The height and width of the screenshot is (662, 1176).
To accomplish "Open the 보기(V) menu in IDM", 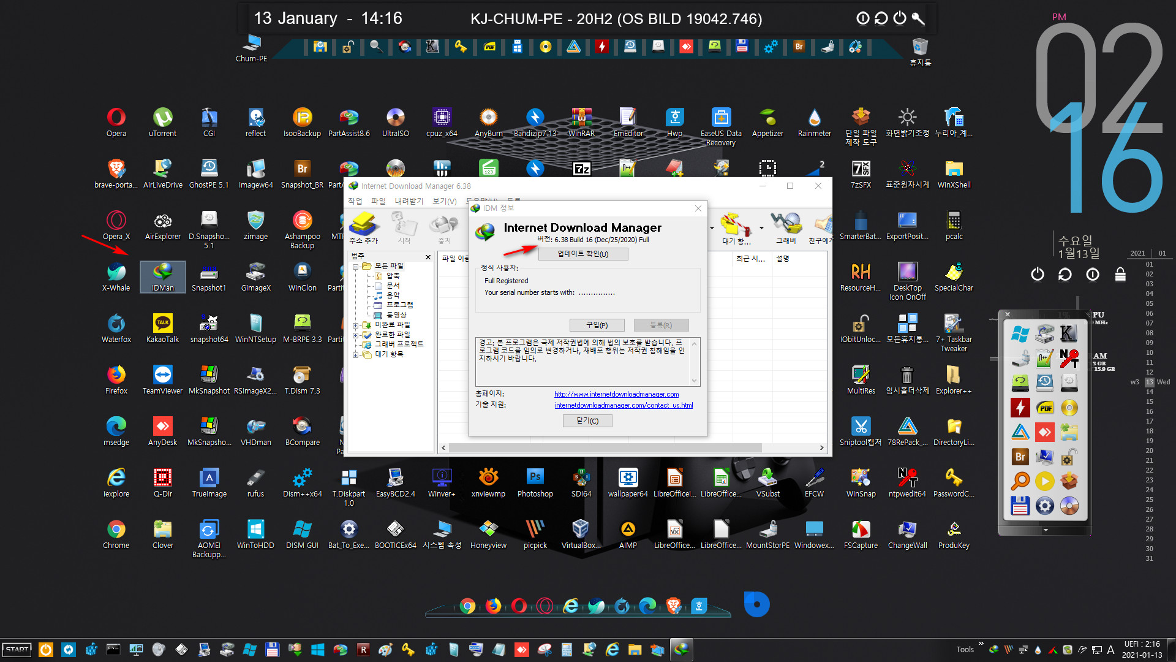I will (x=445, y=201).
